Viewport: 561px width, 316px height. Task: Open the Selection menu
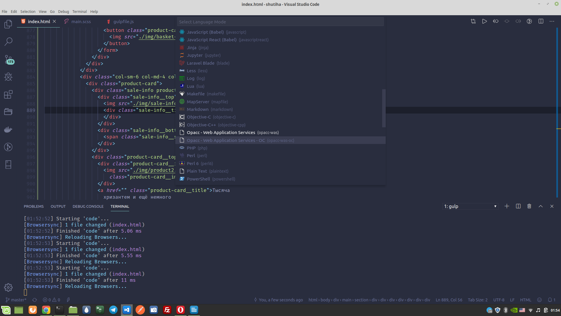pyautogui.click(x=28, y=12)
